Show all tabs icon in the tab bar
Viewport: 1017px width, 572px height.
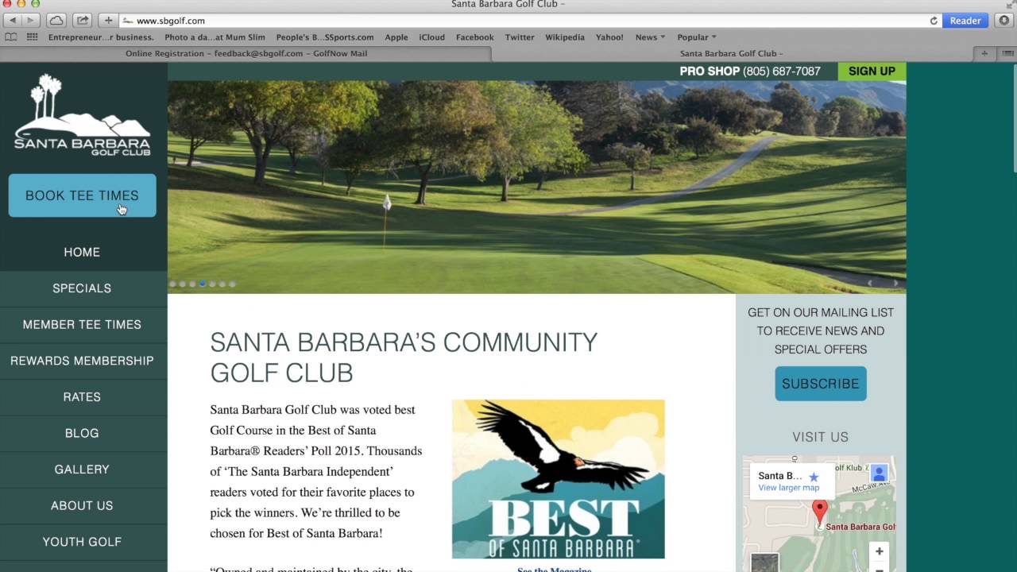click(1007, 53)
